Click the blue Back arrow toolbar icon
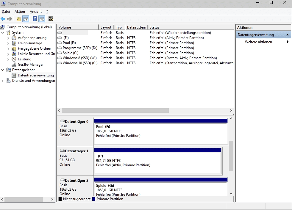 3,19
